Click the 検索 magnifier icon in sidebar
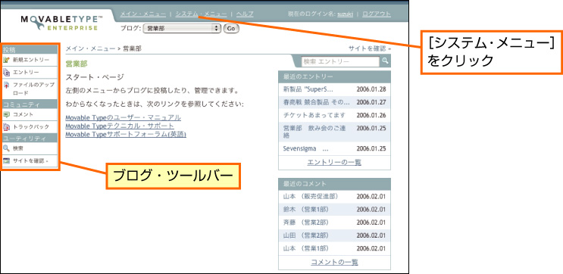The width and height of the screenshot is (563, 274). [x=6, y=148]
